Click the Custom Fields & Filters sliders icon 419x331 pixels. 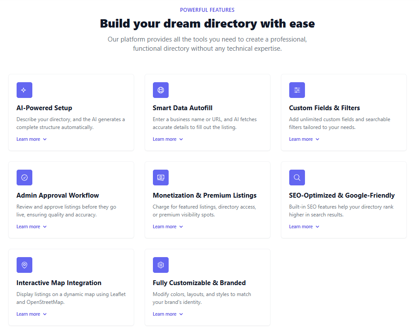click(x=297, y=90)
